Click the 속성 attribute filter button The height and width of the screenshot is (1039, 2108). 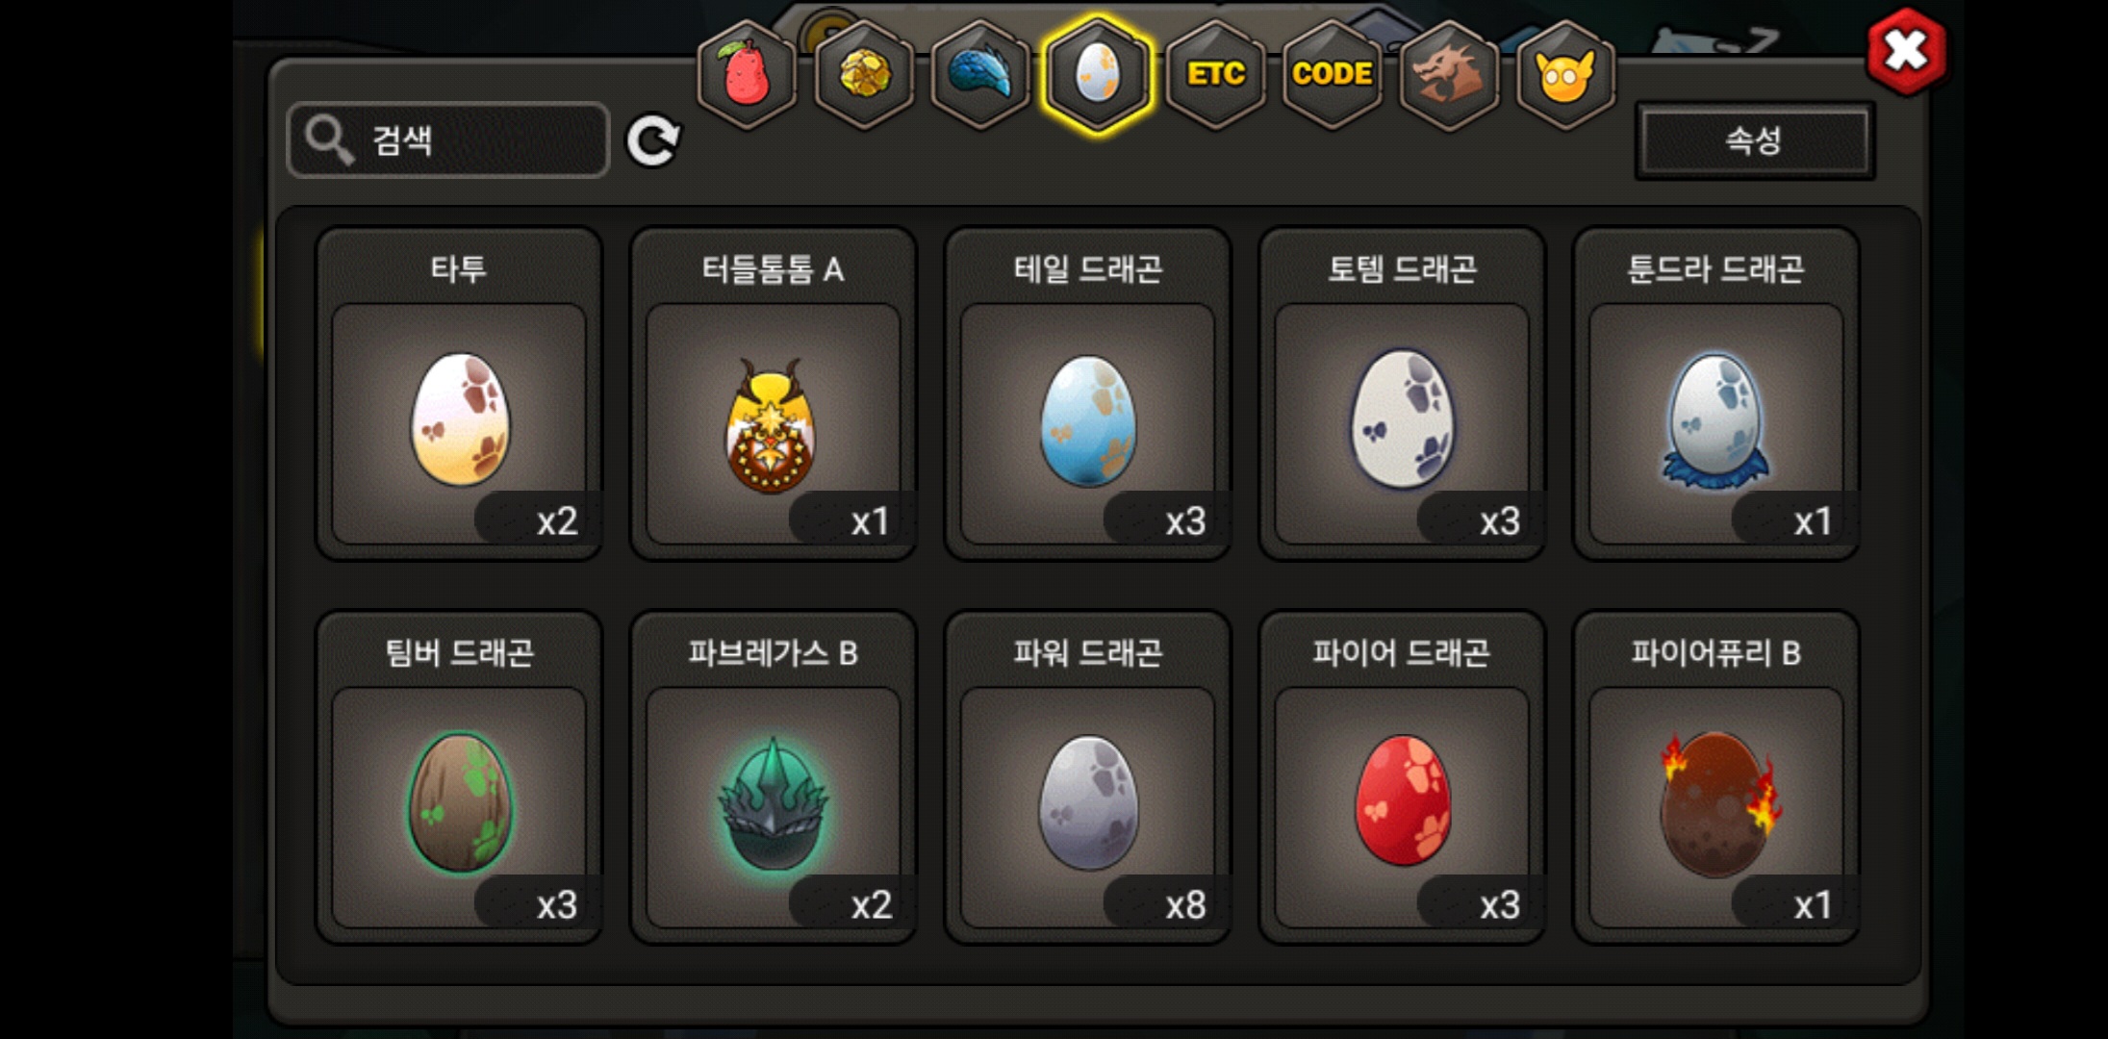tap(1755, 140)
